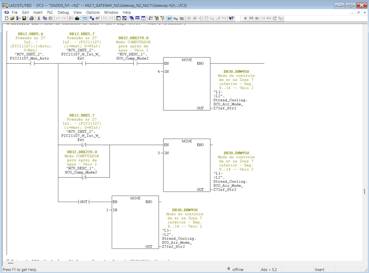Open the Debug menu
369x273 pixels.
[x=63, y=13]
